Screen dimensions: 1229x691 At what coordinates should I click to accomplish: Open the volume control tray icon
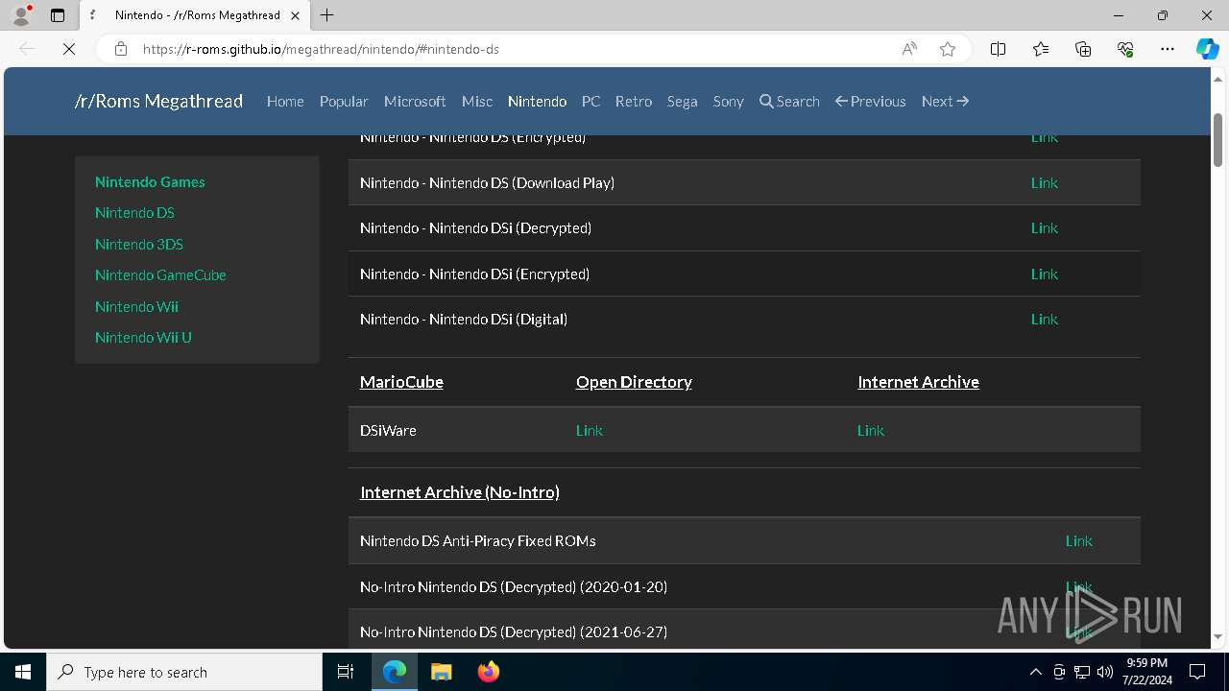tap(1104, 672)
